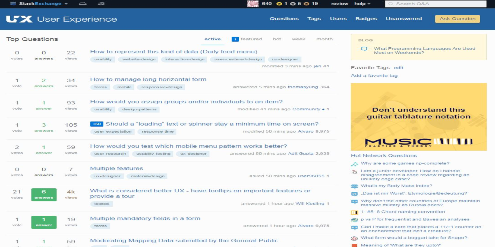Click username 'user96855'
Viewport: 495px width, 247px height.
click(x=311, y=176)
